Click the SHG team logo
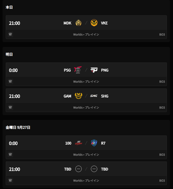The height and width of the screenshot is (189, 173). pos(94,96)
